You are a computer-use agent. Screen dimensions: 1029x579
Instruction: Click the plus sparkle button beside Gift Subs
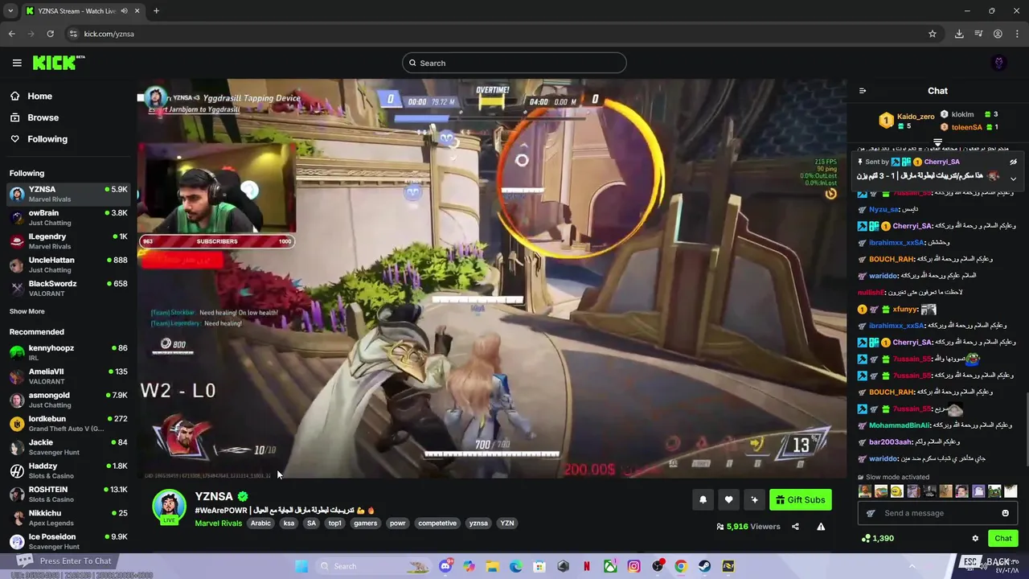(754, 500)
